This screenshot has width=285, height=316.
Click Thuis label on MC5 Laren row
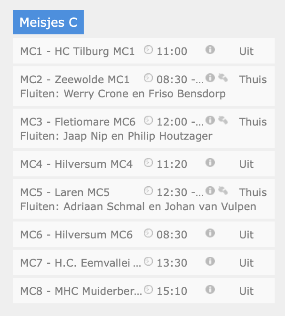point(253,192)
